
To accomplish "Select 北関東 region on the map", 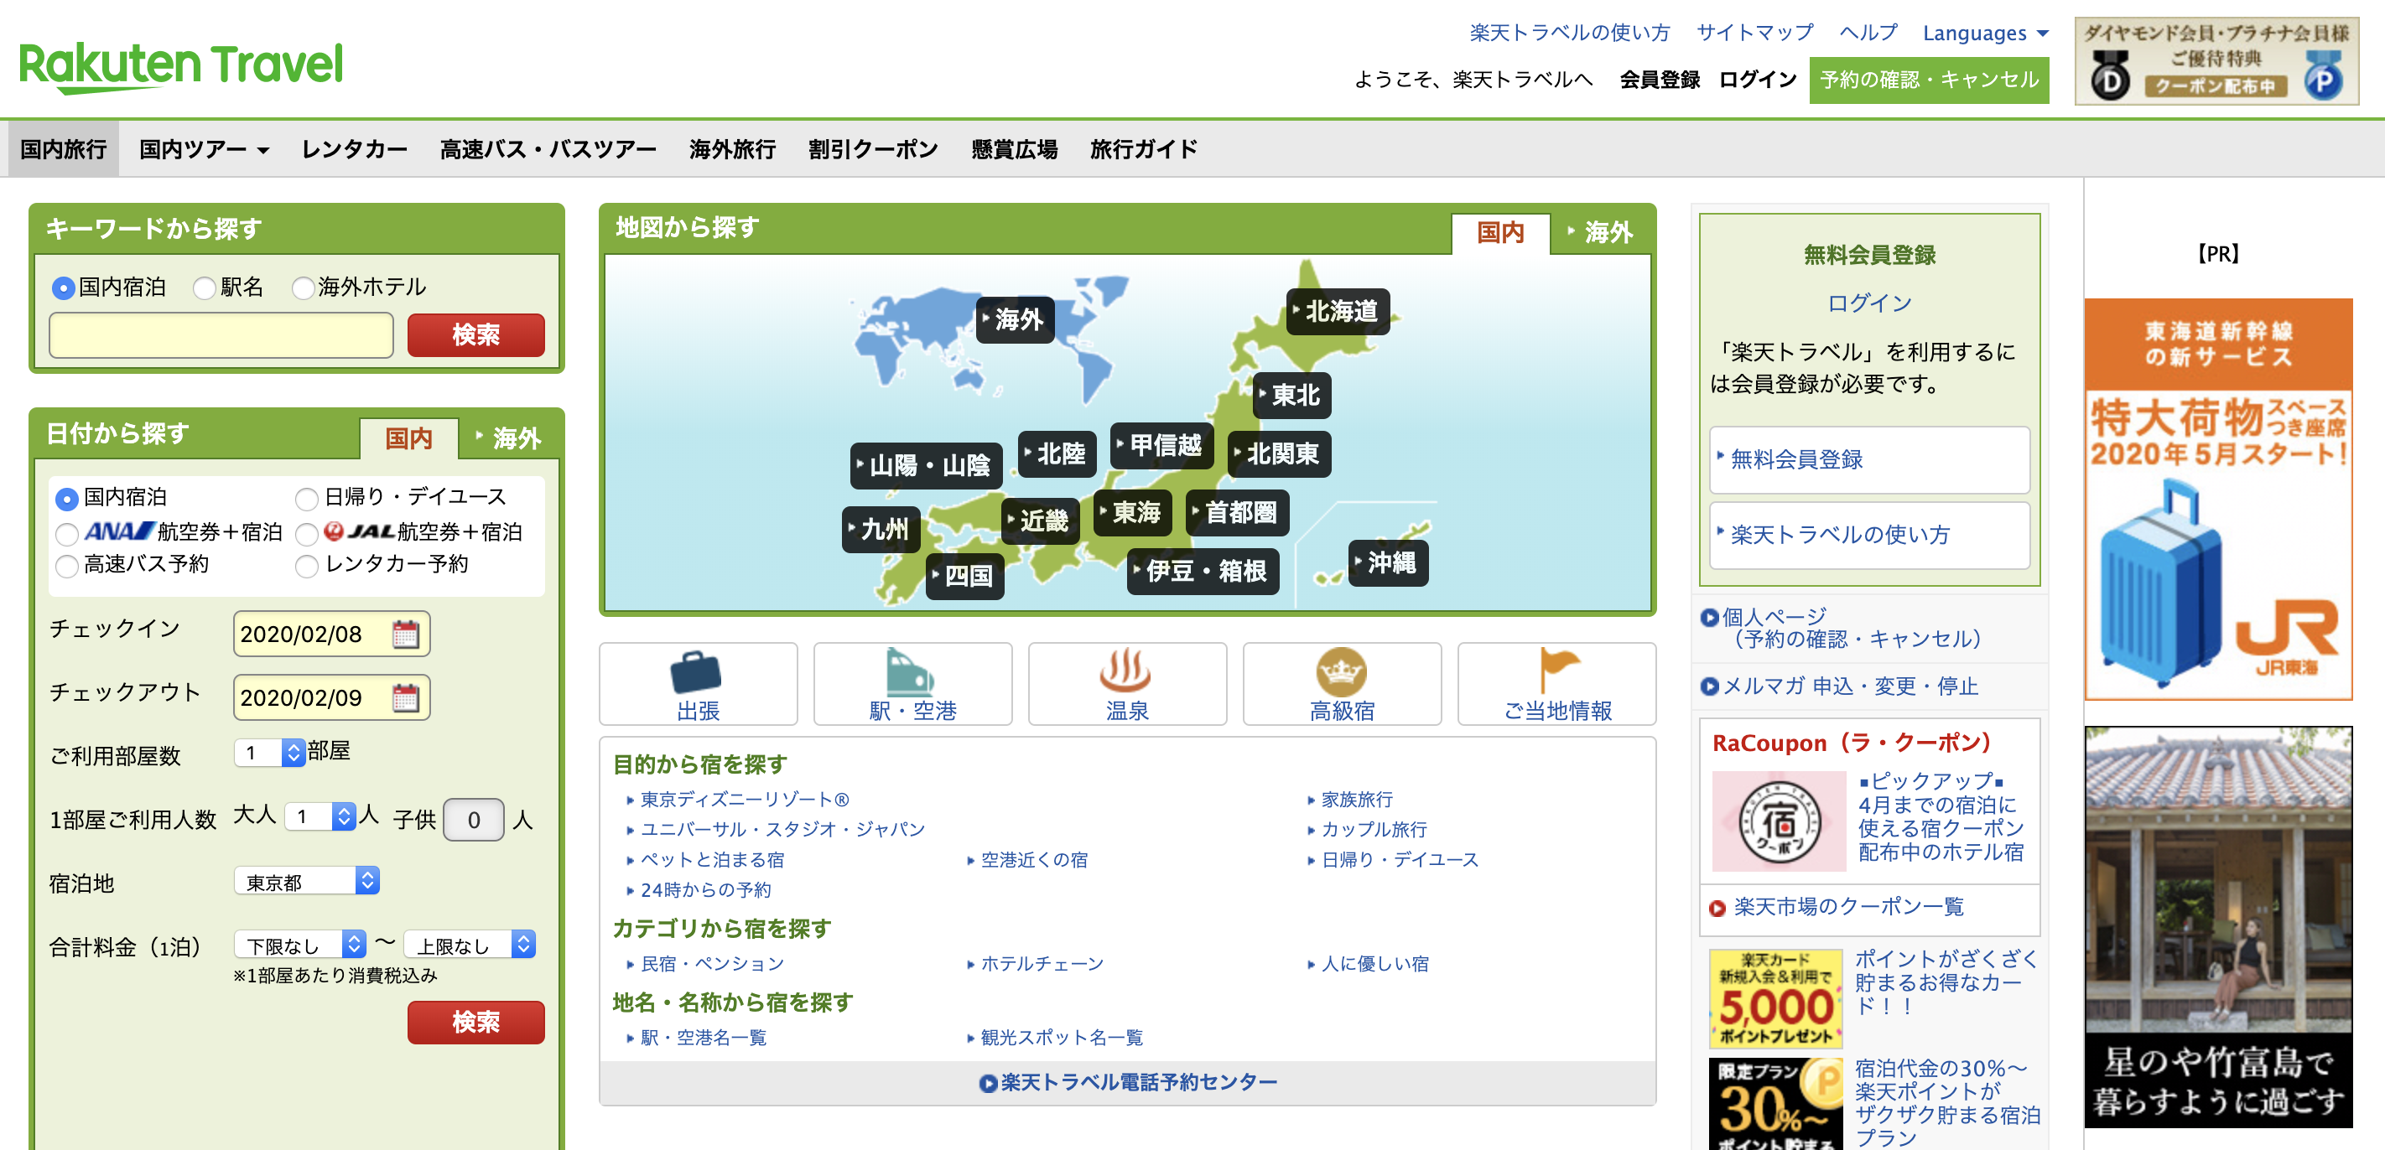I will point(1279,453).
